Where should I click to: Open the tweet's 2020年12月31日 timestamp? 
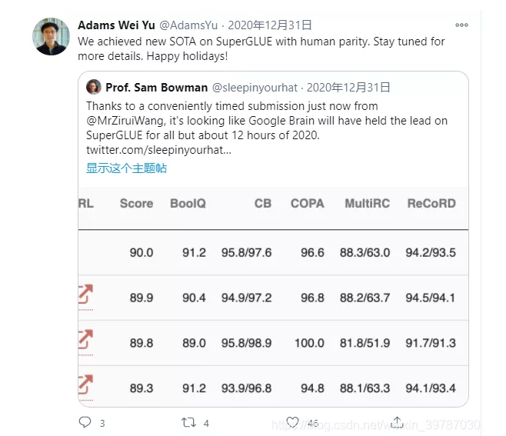(x=270, y=25)
